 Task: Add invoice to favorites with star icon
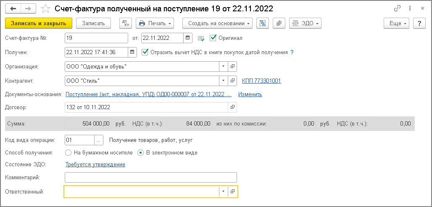pyautogui.click(x=47, y=8)
